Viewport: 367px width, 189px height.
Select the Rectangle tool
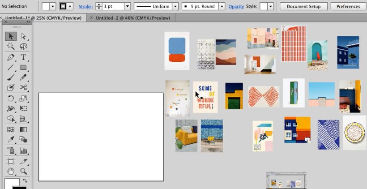(23, 68)
